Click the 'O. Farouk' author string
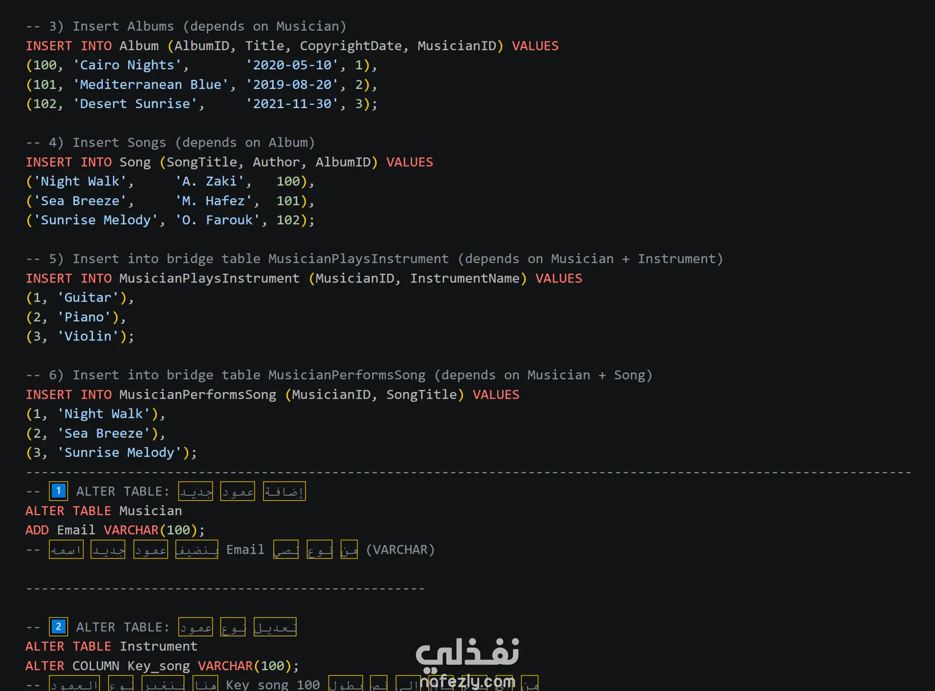935x691 pixels. pos(218,220)
